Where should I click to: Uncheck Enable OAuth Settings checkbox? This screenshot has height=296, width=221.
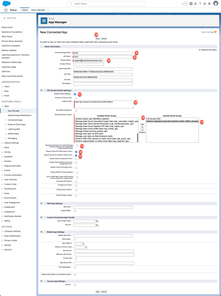pyautogui.click(x=75, y=94)
